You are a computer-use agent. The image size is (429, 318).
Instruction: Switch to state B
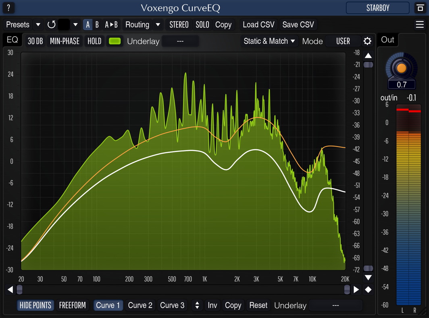[97, 25]
